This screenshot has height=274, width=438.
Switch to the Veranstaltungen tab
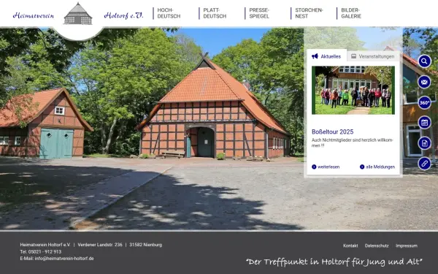pos(373,56)
